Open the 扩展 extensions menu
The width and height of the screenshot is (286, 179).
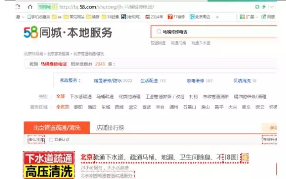click(249, 17)
